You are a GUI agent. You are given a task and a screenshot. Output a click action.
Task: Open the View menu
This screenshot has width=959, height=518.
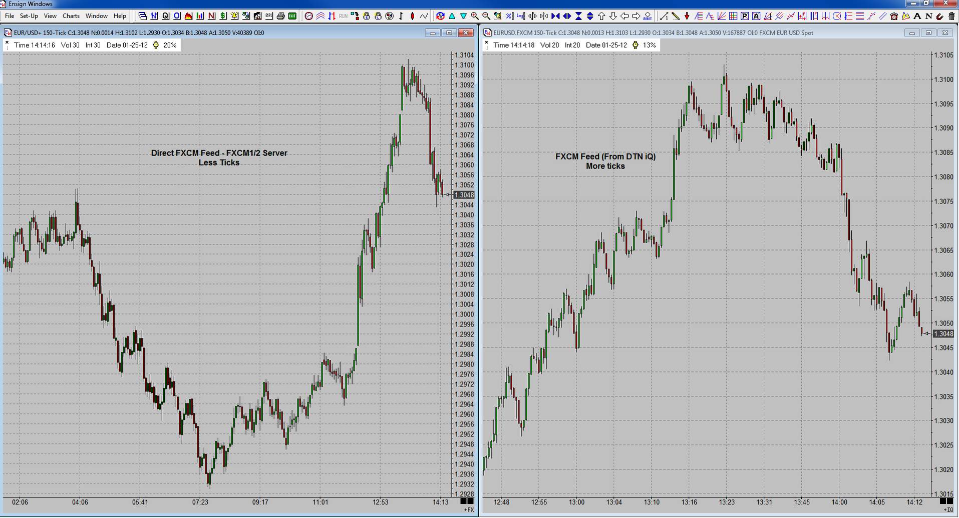click(x=50, y=16)
